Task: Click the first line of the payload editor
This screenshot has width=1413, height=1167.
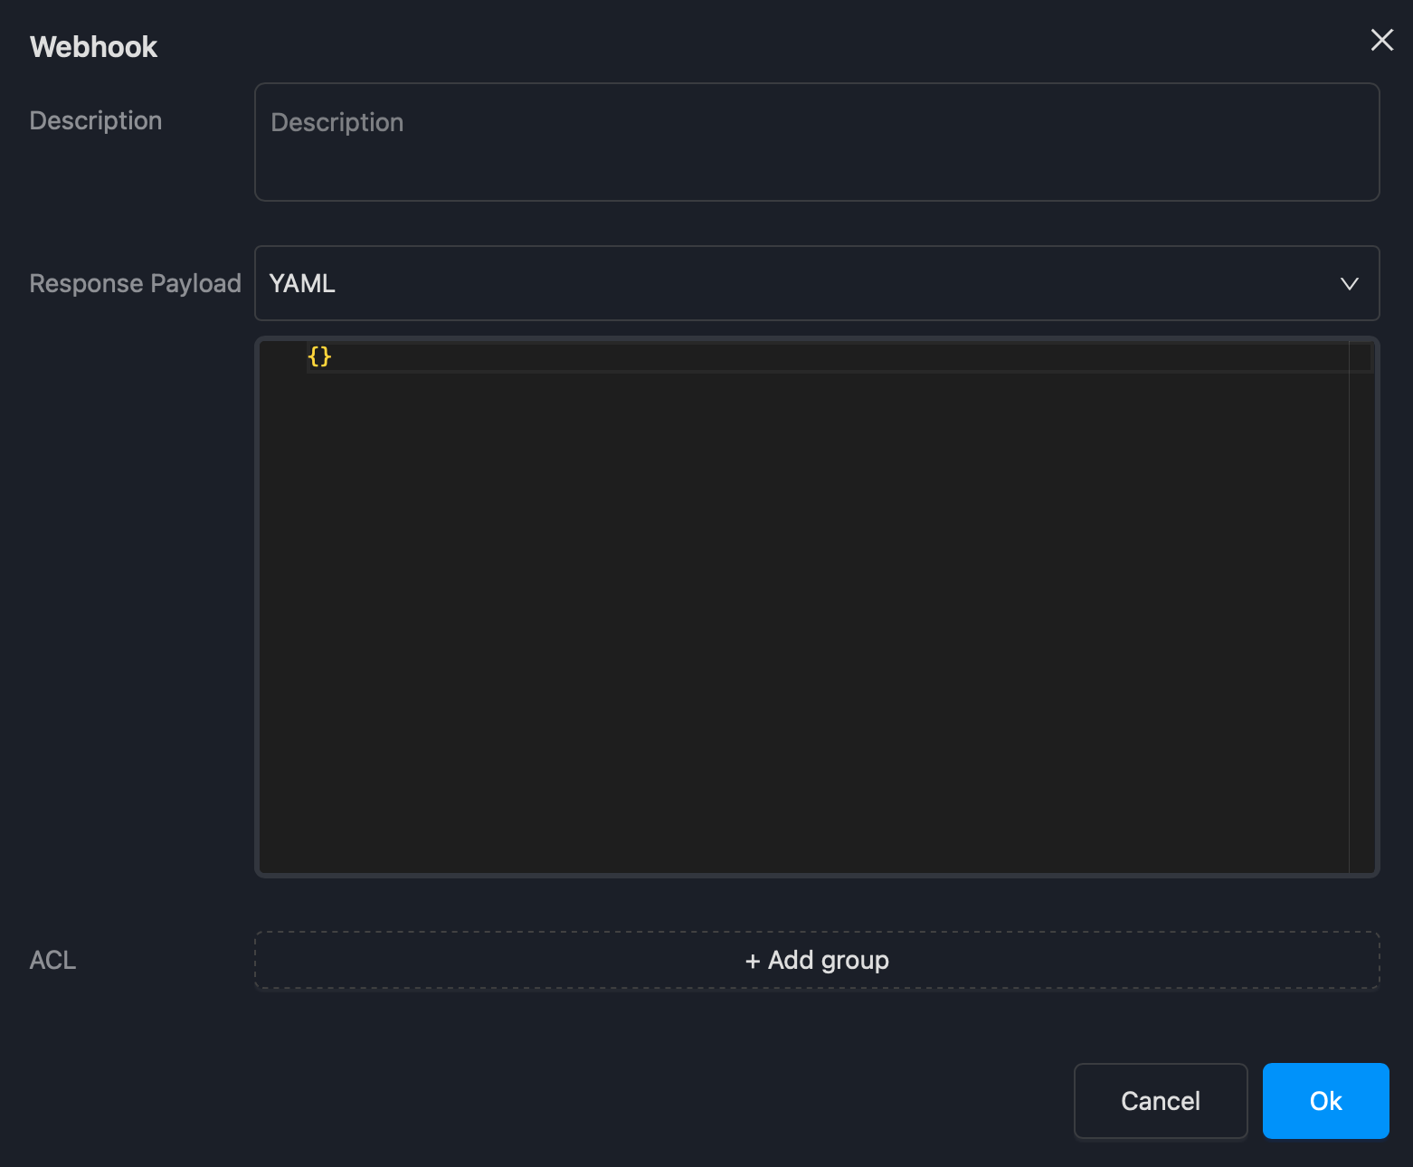Action: [x=633, y=356]
